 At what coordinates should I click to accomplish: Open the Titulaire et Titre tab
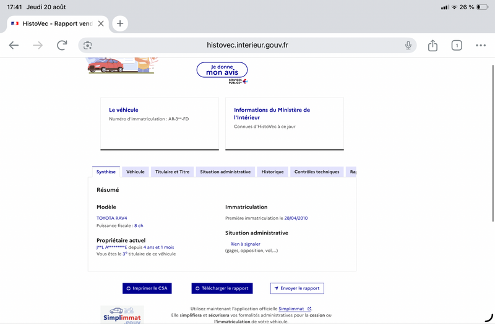tap(172, 172)
